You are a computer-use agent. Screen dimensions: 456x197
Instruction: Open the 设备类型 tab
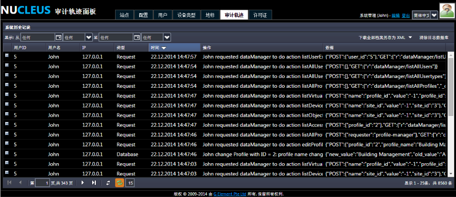(x=186, y=15)
